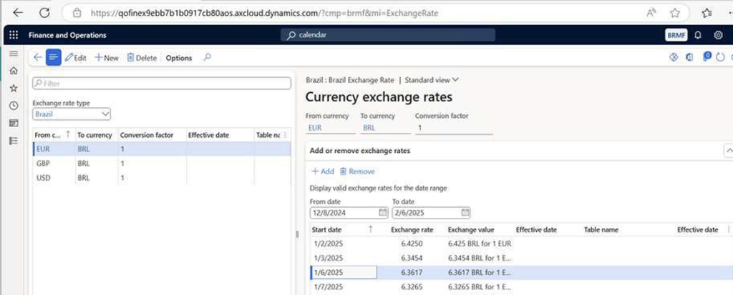Screen dimensions: 733x295
Task: Select the USD row in currency list
Action: click(162, 178)
